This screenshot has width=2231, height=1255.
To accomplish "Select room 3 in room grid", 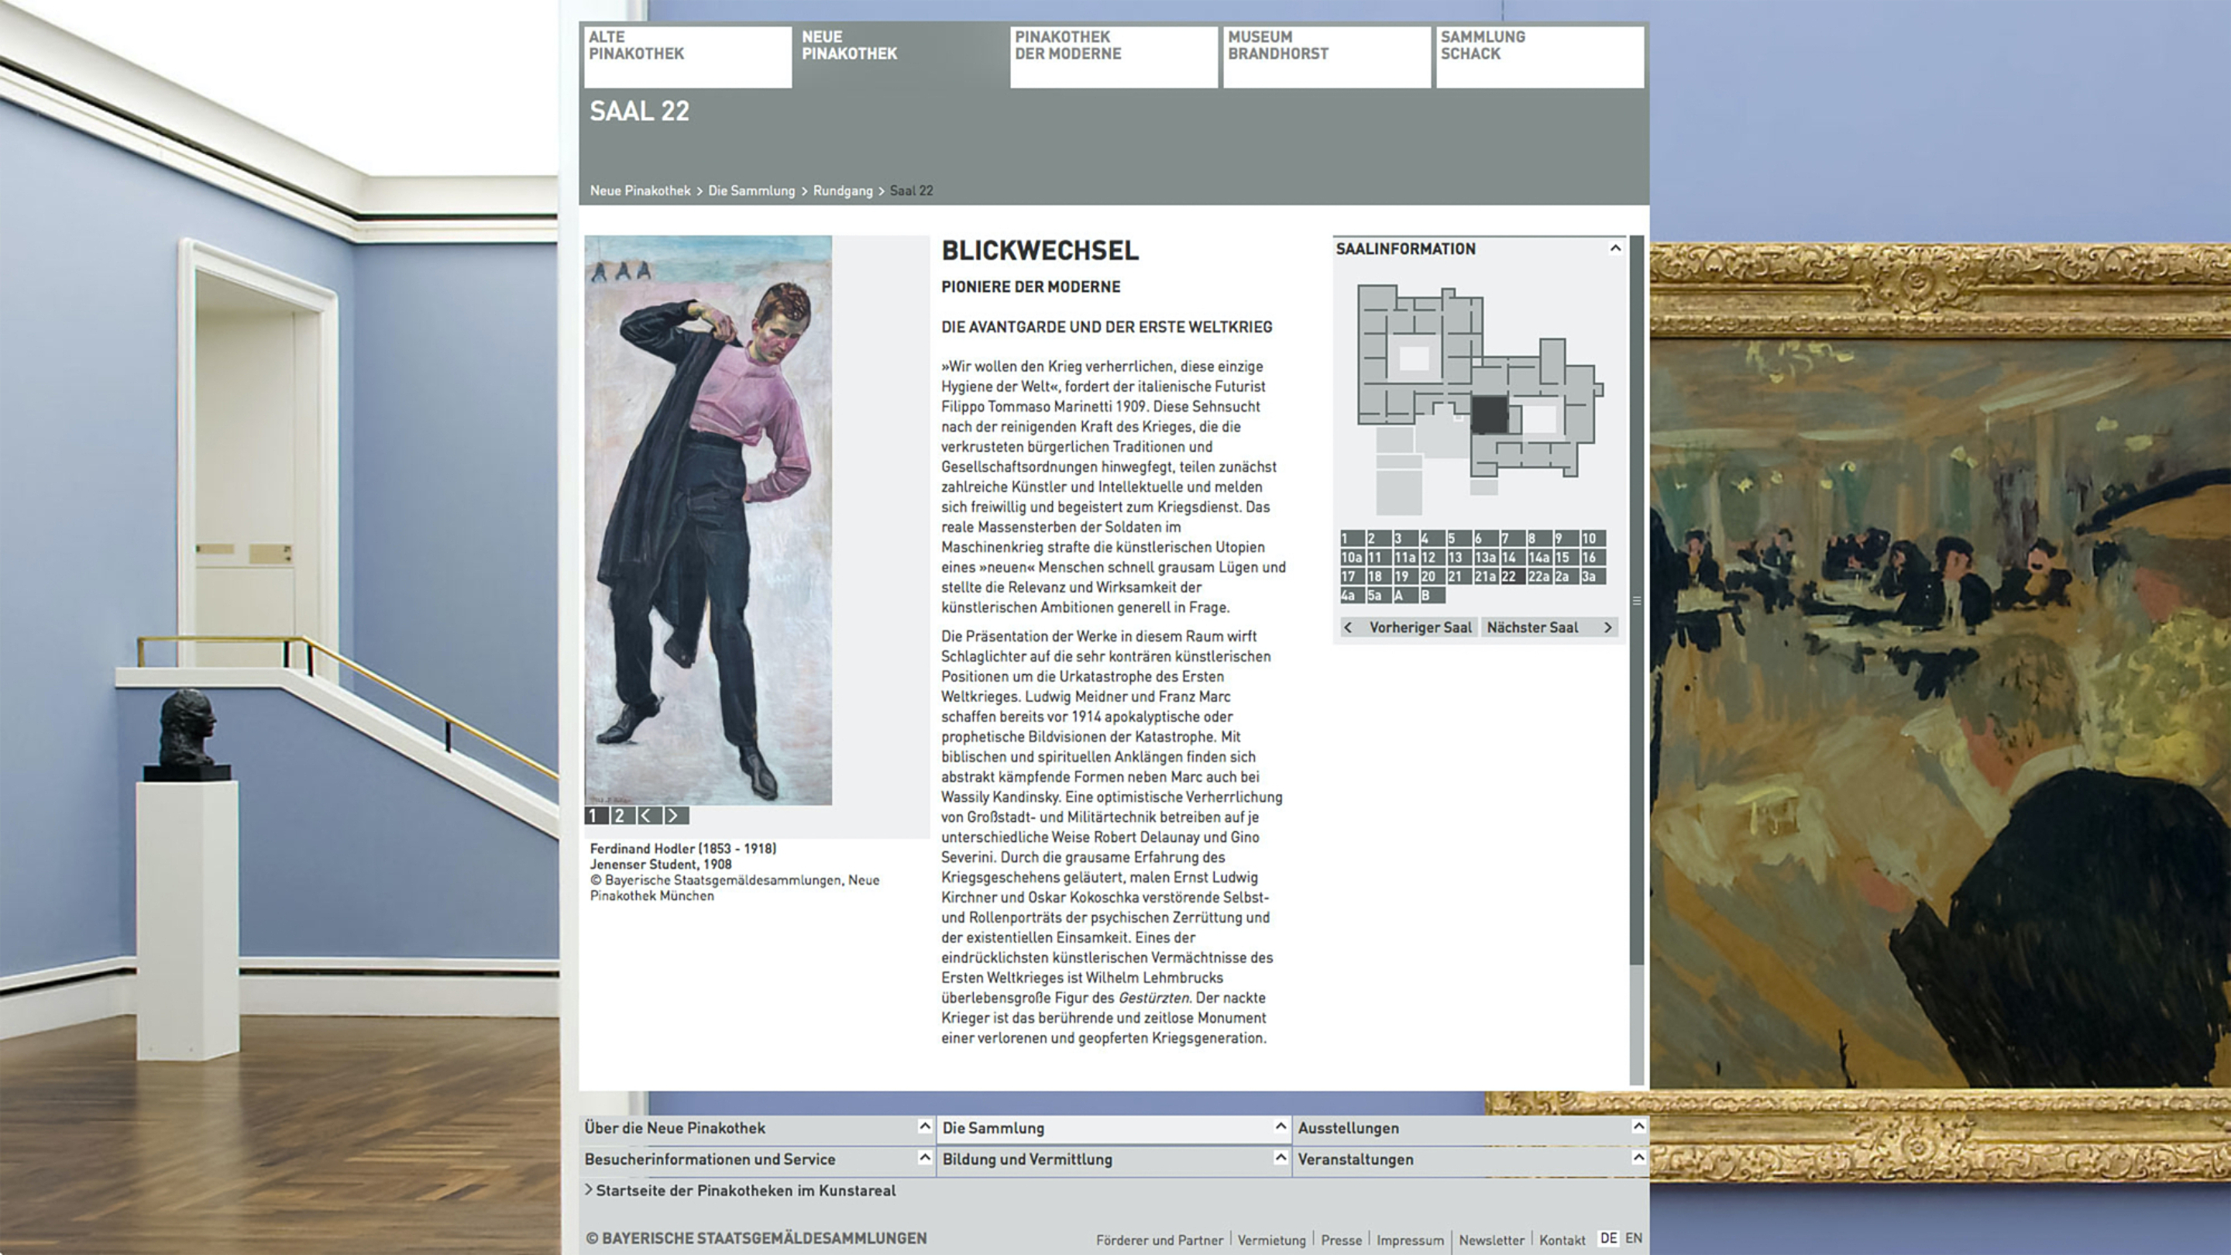I will 1407,538.
